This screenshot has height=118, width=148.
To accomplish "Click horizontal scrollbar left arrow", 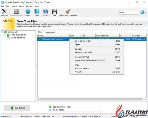I will [38, 99].
